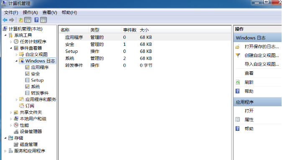This screenshot has width=282, height=160.
Task: Click 转发事件 log icon in tree
Action: (27, 93)
